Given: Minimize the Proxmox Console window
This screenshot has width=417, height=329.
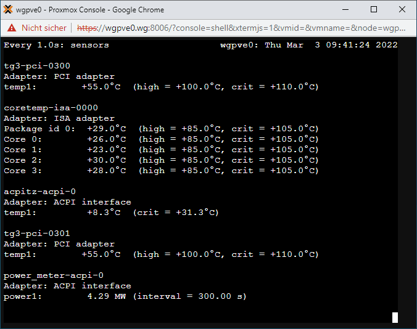Looking at the screenshot, I should (x=345, y=10).
